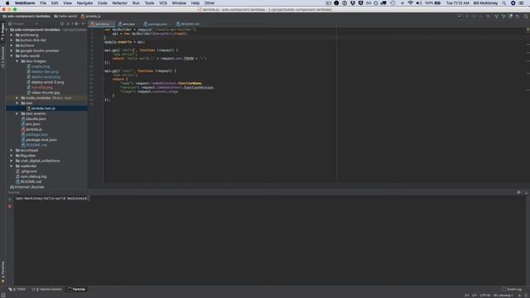Open the Navigate menu

click(x=84, y=3)
